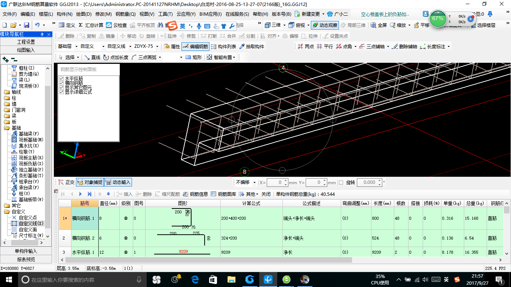This screenshot has height=287, width=511.
Task: Click the New file icon
Action: (4, 25)
